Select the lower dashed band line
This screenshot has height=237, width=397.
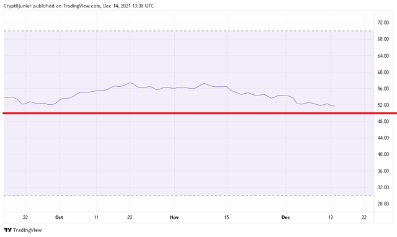[x=189, y=195]
